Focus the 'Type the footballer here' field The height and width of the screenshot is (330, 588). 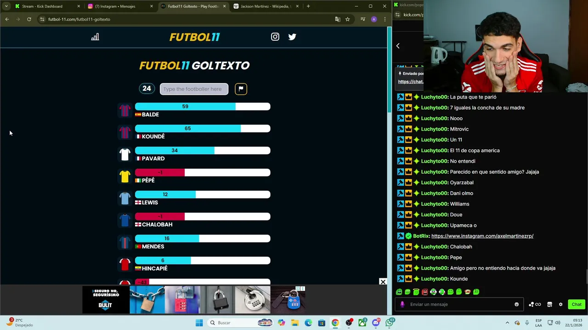coord(194,89)
